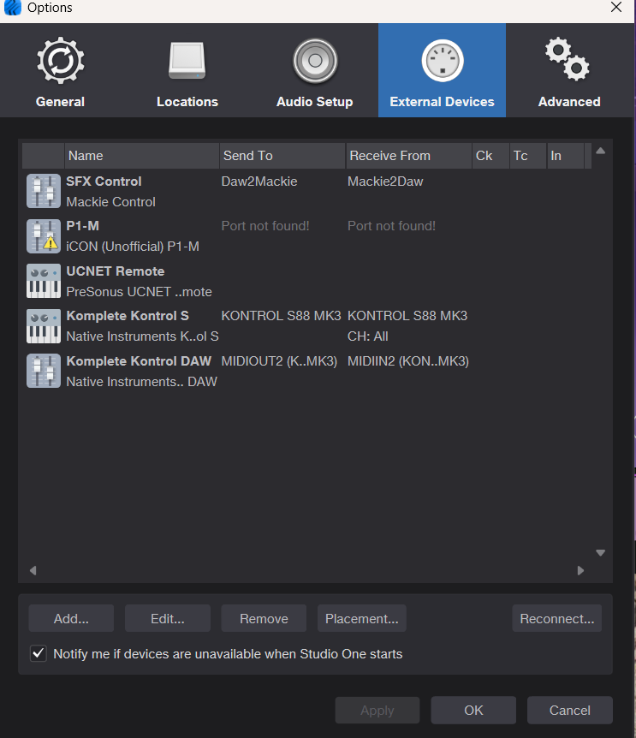
Task: Click the Reconnect... button
Action: pyautogui.click(x=557, y=618)
